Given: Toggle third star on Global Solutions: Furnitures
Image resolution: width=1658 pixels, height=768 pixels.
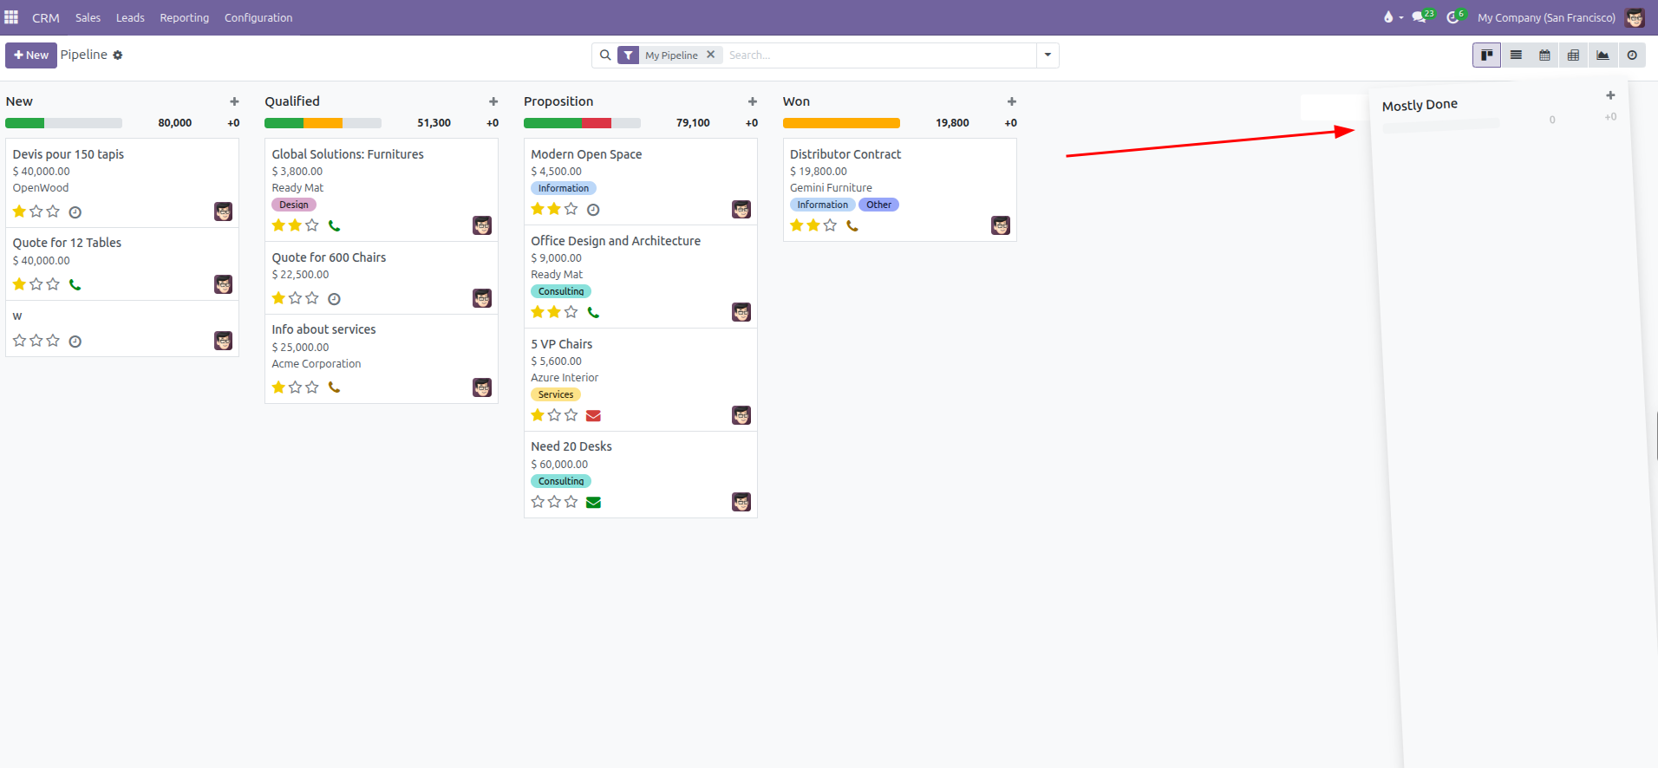Looking at the screenshot, I should tap(312, 225).
